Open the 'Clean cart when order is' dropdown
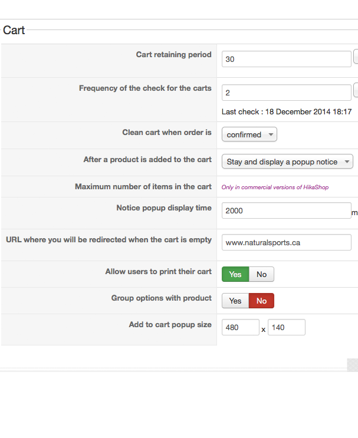The height and width of the screenshot is (438, 358). [249, 134]
